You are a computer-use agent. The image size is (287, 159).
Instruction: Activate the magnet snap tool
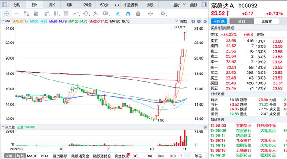tap(128, 13)
